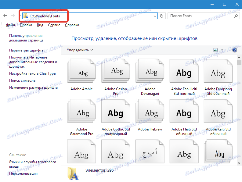Click the scrollbar down arrow
Viewport: 242px width, 182px height.
pyautogui.click(x=239, y=163)
